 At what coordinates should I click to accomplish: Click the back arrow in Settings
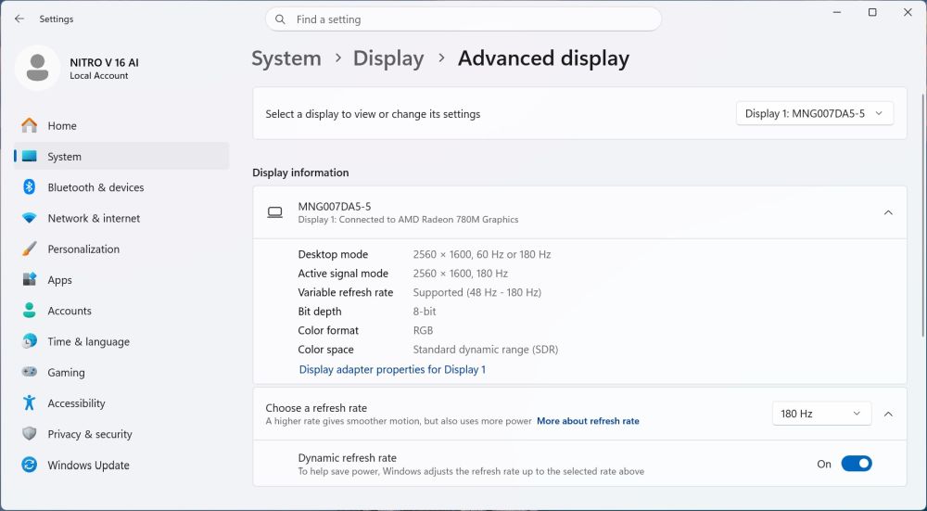tap(19, 19)
